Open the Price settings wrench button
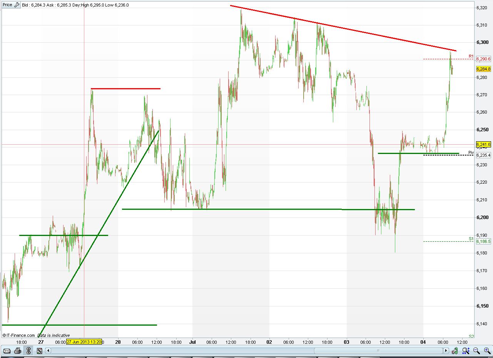The width and height of the screenshot is (493, 358). (17, 5)
